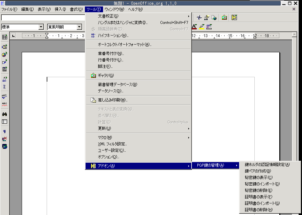Expand the 文書校正 submenu
The width and height of the screenshot is (302, 215).
point(138,16)
